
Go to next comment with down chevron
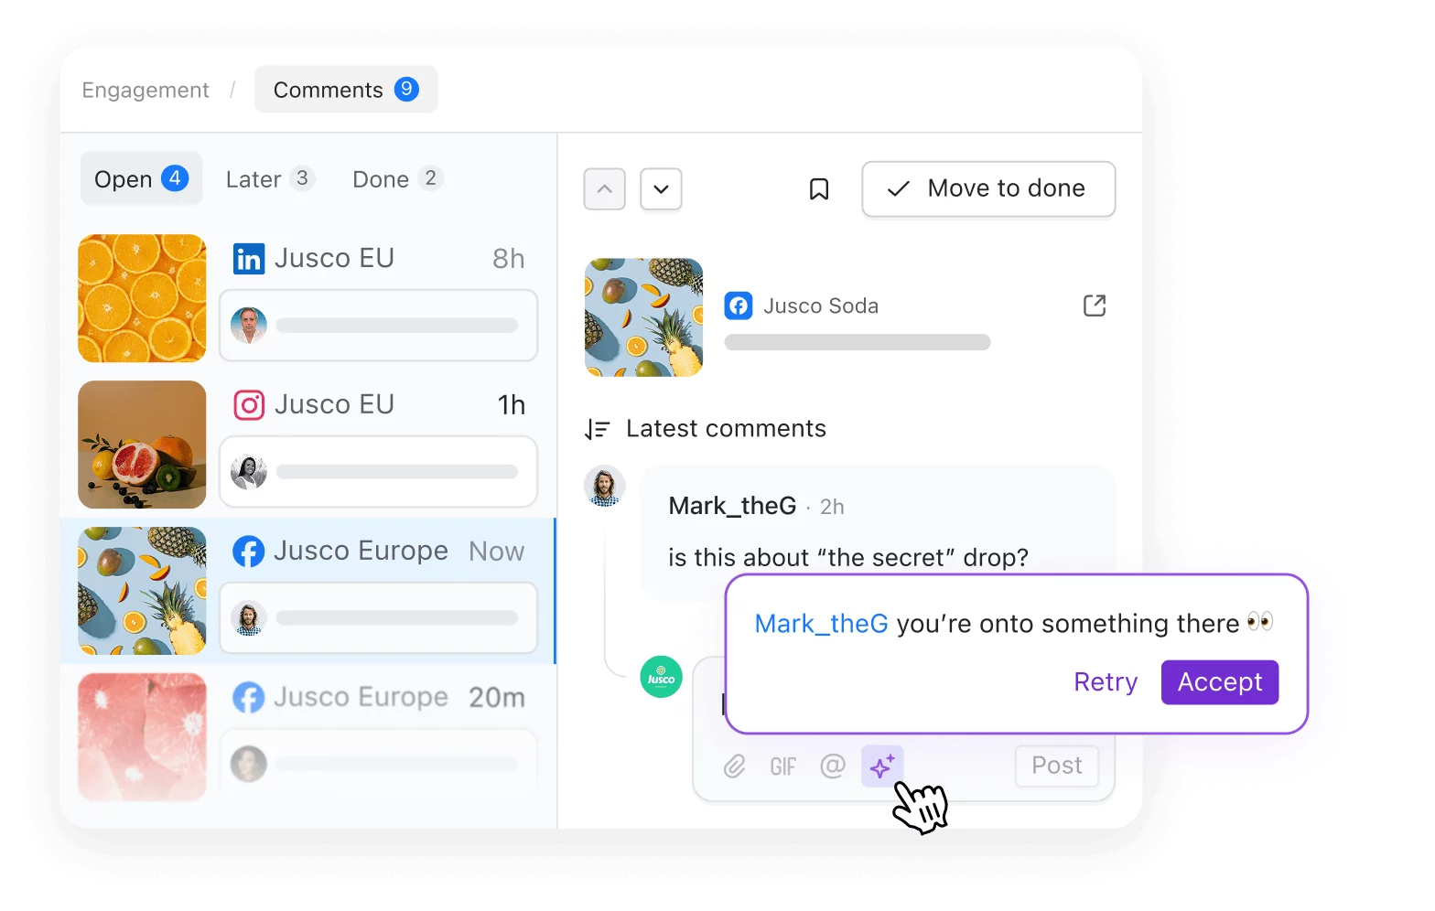661,189
